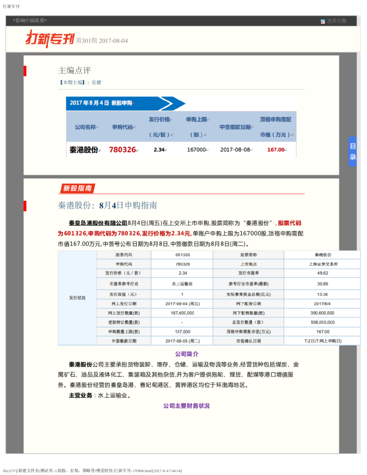This screenshot has height=475, width=367.
Task: Click the 影响中国政策 header text
Action: point(30,21)
